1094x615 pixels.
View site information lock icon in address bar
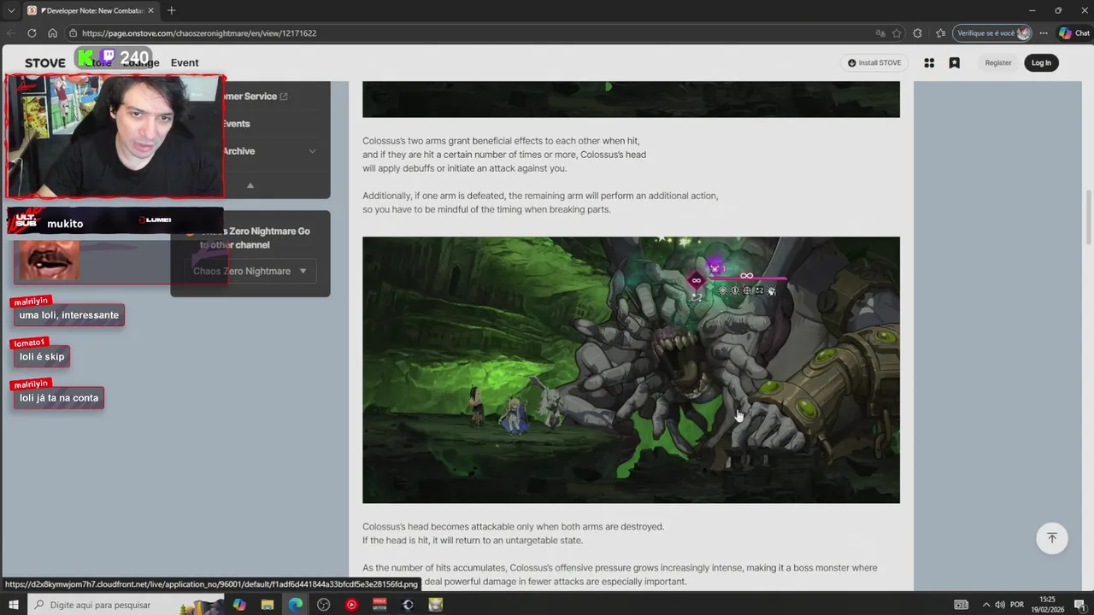click(x=75, y=33)
